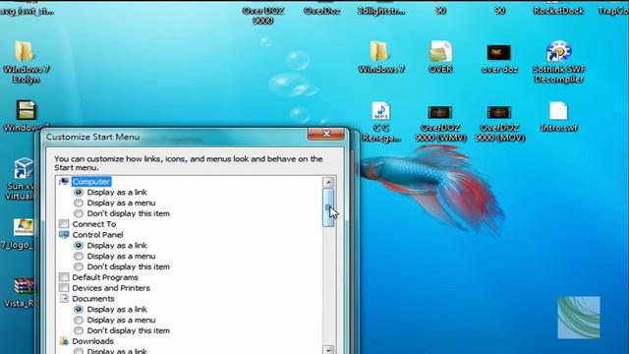Enable the Devices and Printers checkbox

tap(64, 288)
